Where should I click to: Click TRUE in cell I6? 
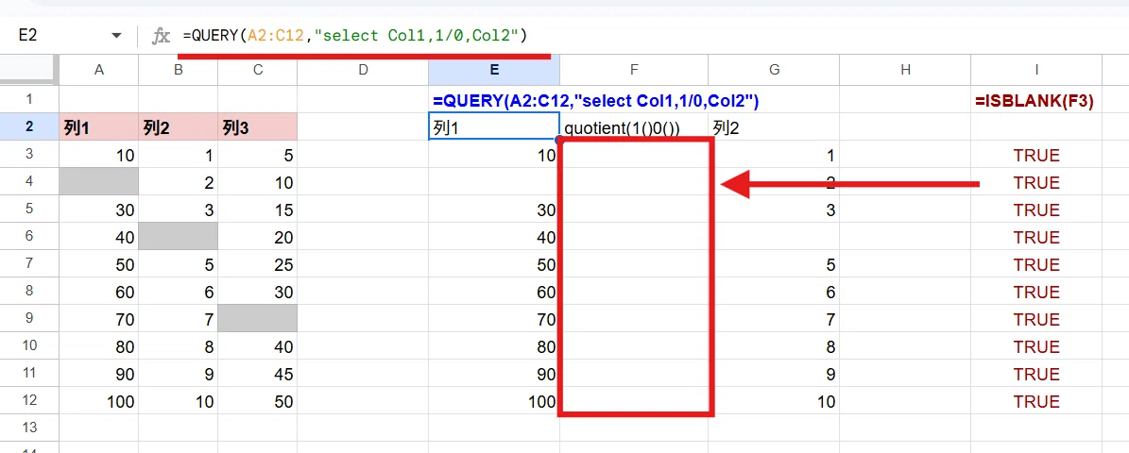click(1036, 237)
